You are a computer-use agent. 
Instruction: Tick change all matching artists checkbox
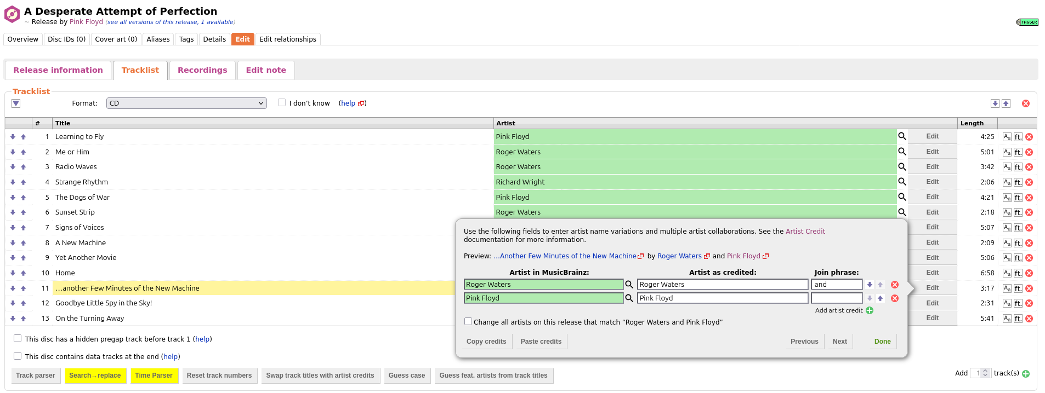[468, 322]
